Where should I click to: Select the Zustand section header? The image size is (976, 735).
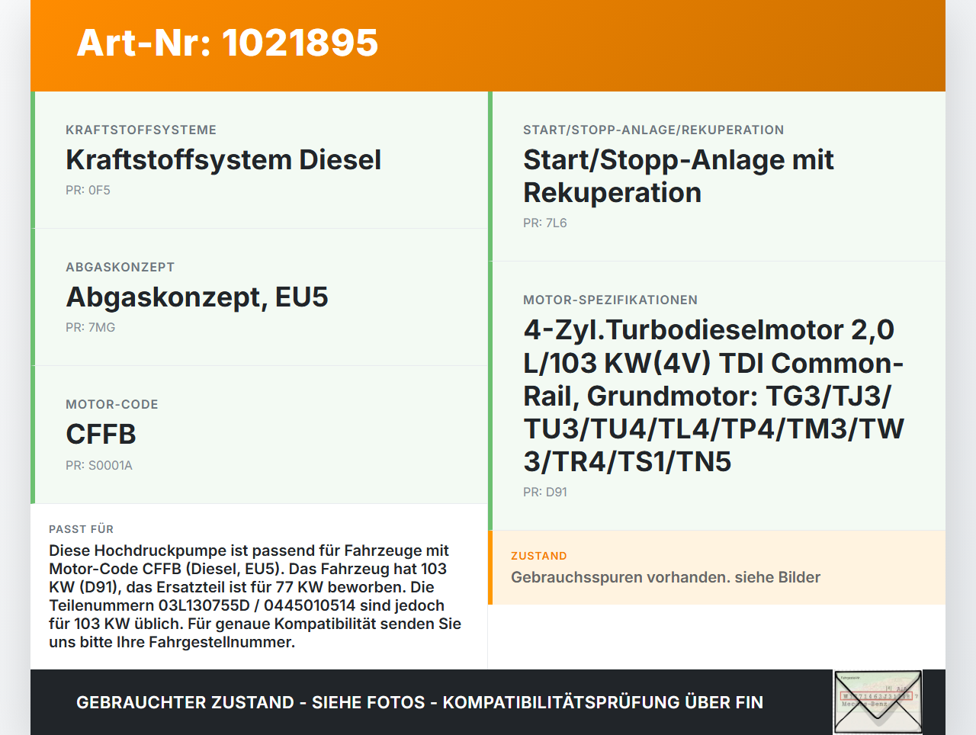[x=539, y=556]
